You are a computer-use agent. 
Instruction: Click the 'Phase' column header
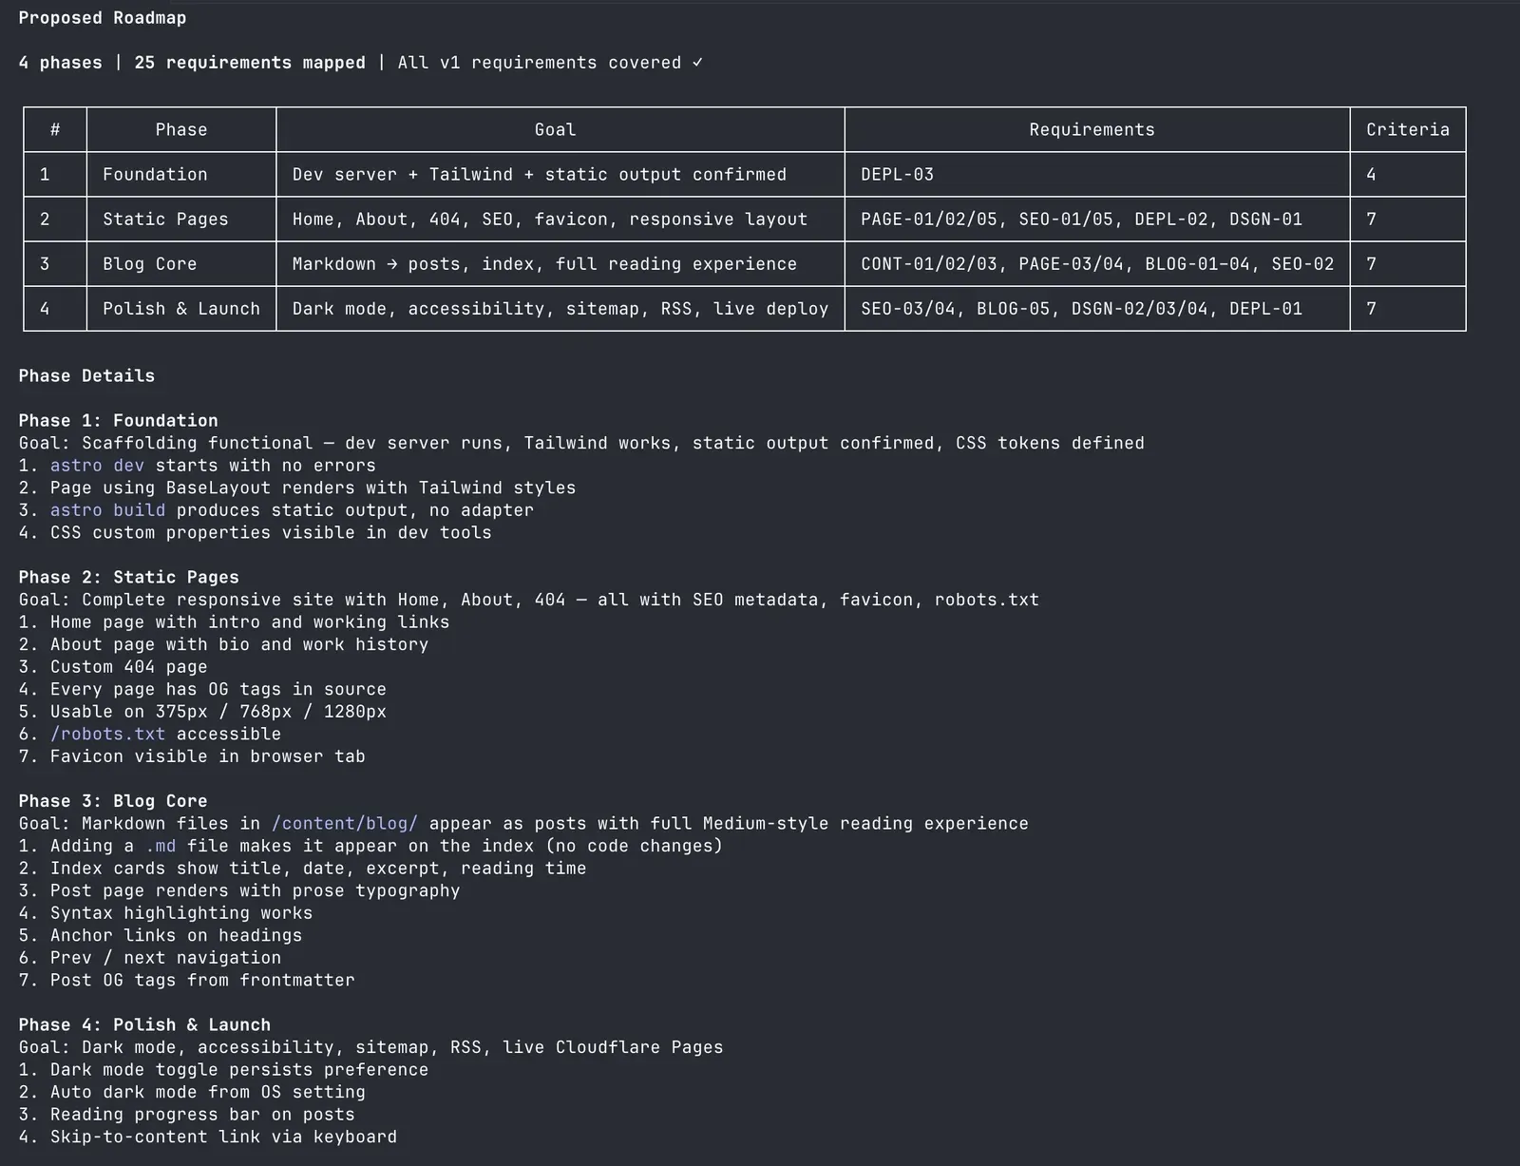pyautogui.click(x=181, y=130)
